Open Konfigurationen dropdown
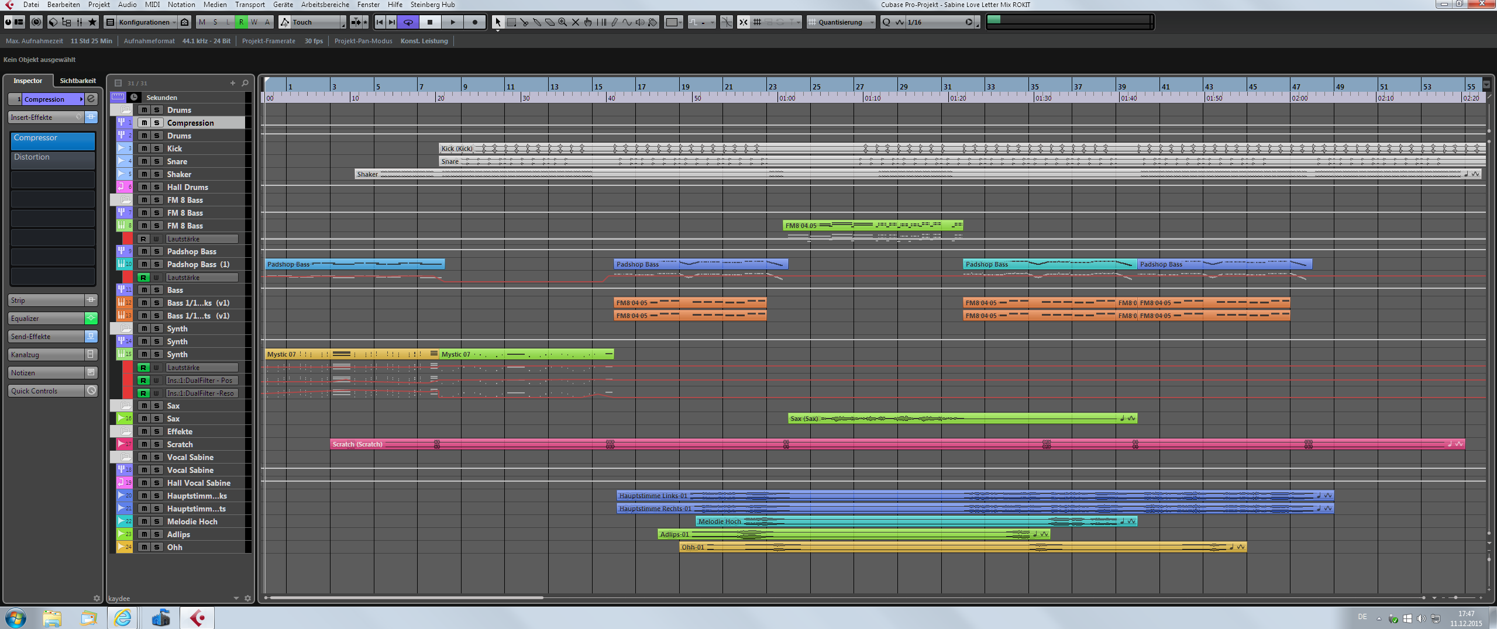1497x629 pixels. point(147,22)
